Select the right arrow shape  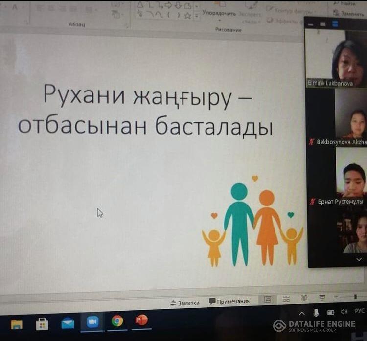tap(168, 5)
